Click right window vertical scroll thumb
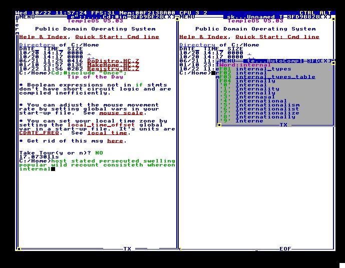 coord(333,19)
